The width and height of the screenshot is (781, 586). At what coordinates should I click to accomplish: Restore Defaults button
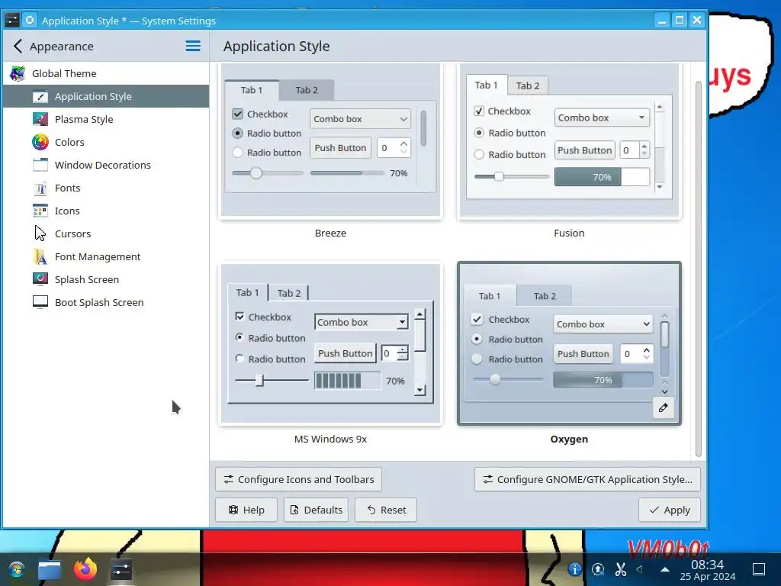[x=316, y=510]
